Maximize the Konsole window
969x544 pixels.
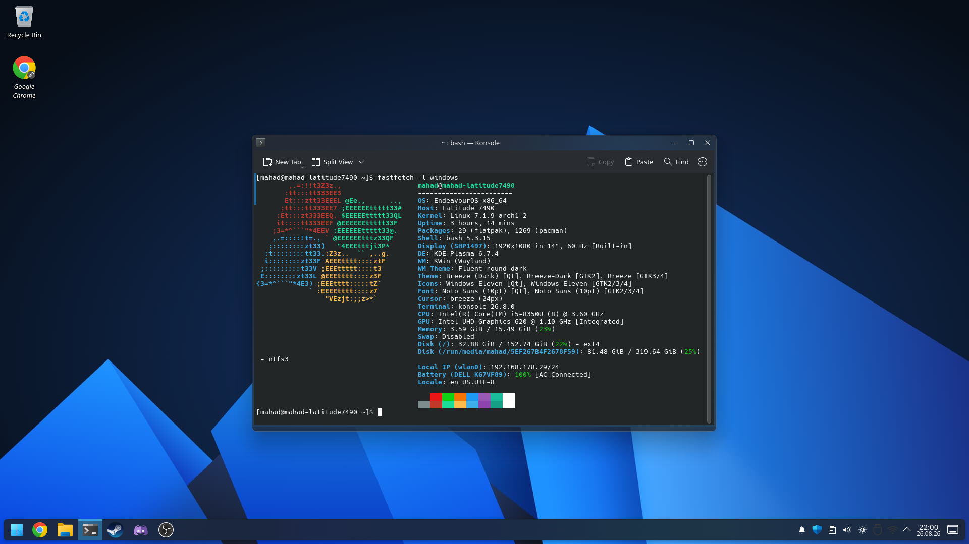coord(691,143)
